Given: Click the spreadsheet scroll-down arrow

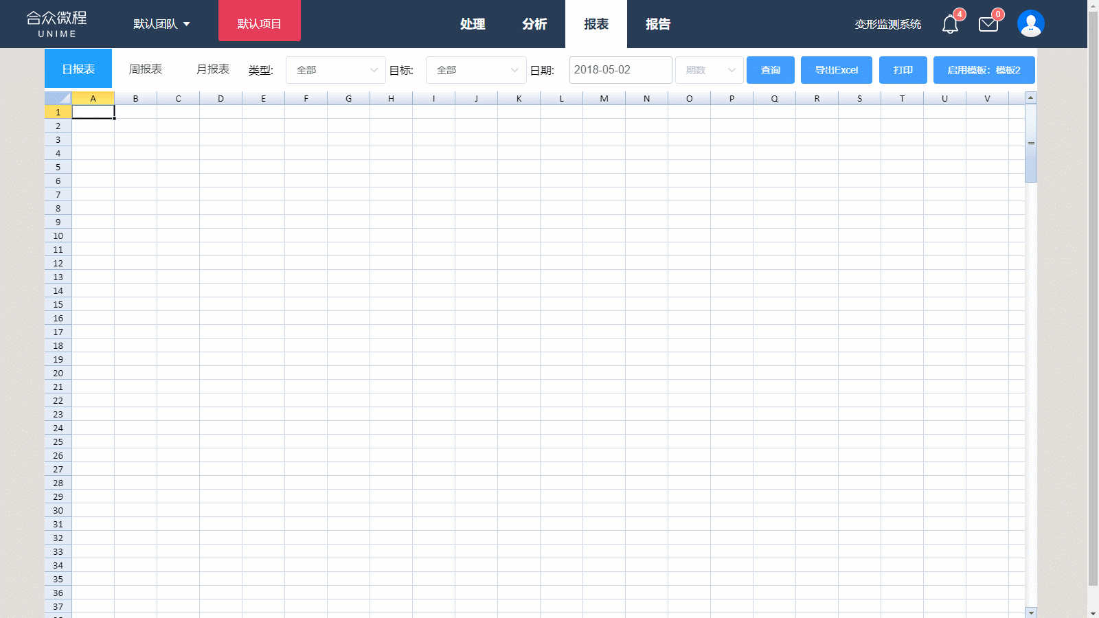Looking at the screenshot, I should (1031, 612).
